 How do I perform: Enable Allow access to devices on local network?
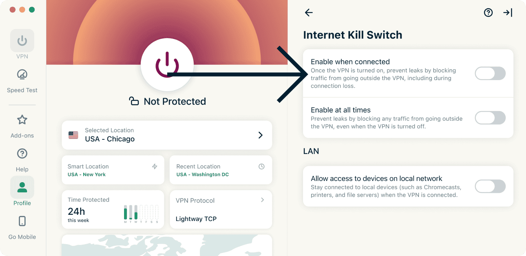[x=490, y=187]
